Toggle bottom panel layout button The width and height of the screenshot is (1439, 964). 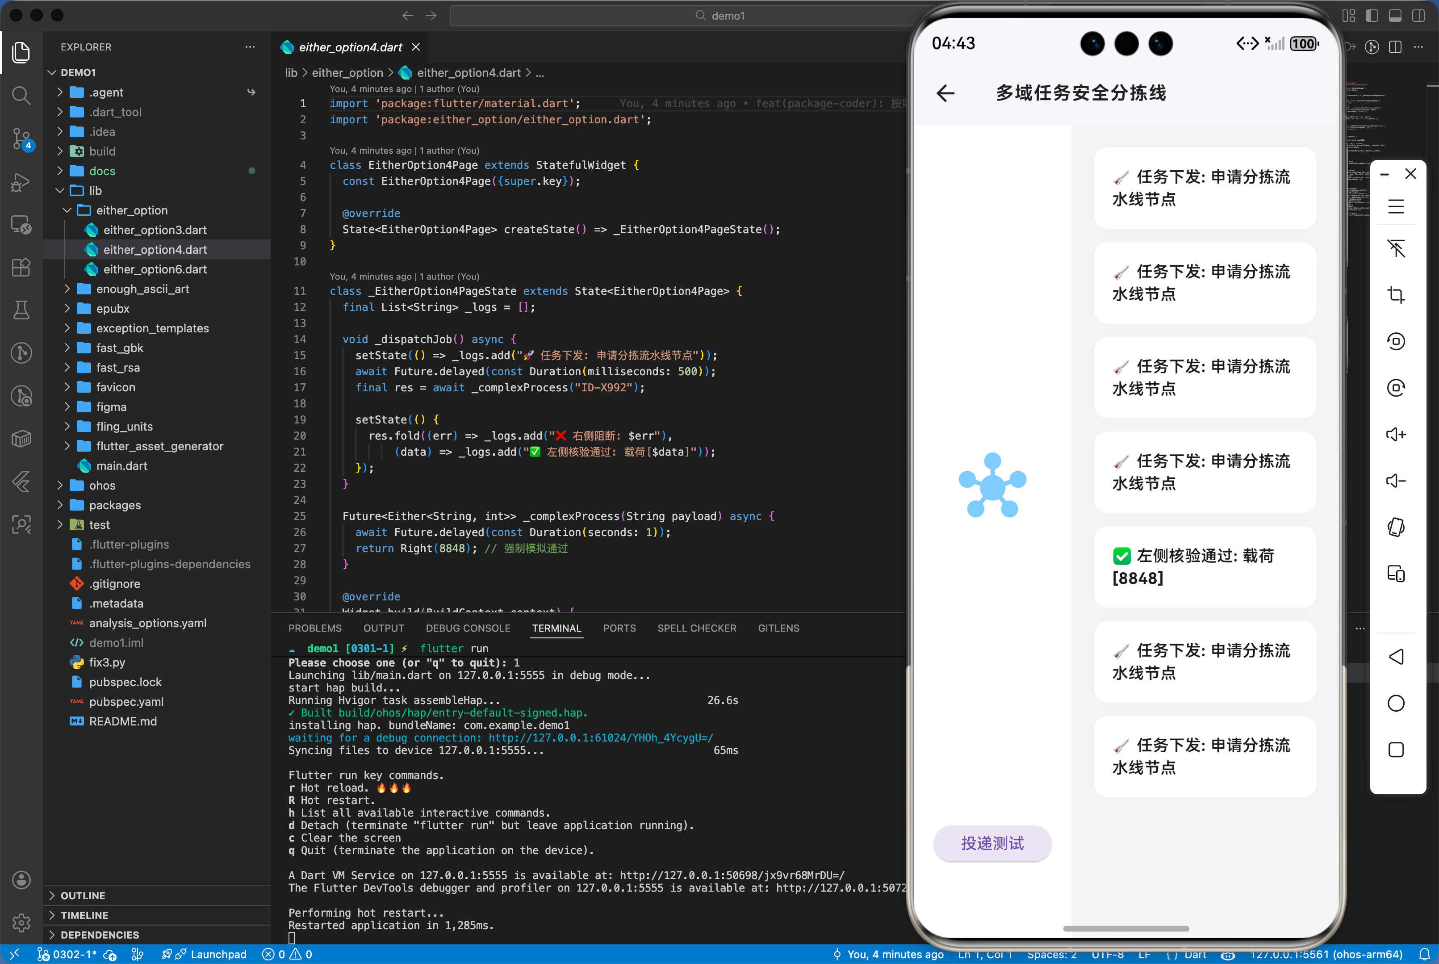tap(1395, 16)
